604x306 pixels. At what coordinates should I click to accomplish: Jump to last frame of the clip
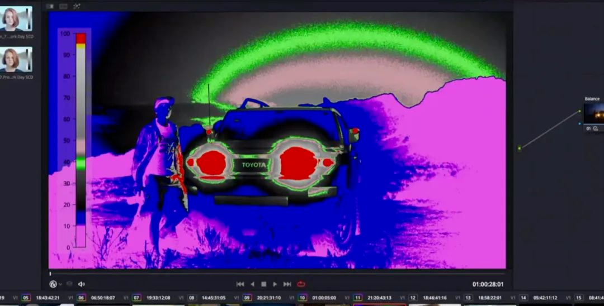[287, 284]
